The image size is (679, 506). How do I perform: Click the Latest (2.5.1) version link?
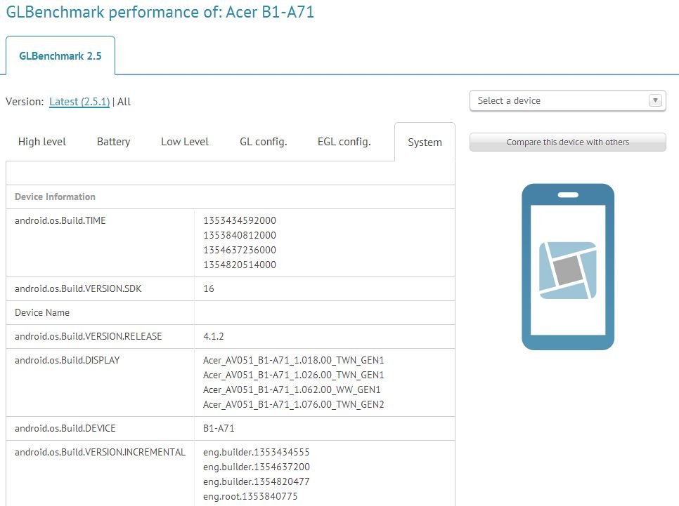pos(79,102)
